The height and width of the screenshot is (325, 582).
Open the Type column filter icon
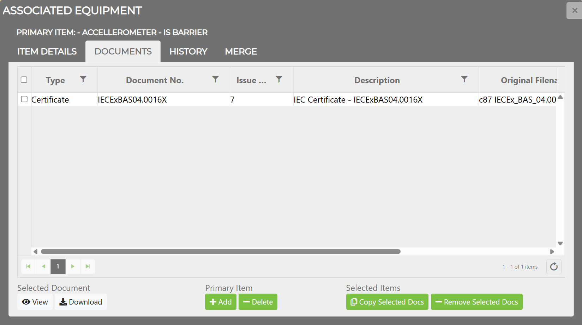(83, 79)
